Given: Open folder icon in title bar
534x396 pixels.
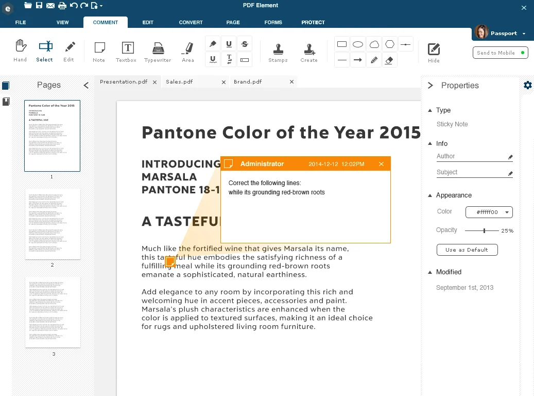Looking at the screenshot, I should [28, 5].
